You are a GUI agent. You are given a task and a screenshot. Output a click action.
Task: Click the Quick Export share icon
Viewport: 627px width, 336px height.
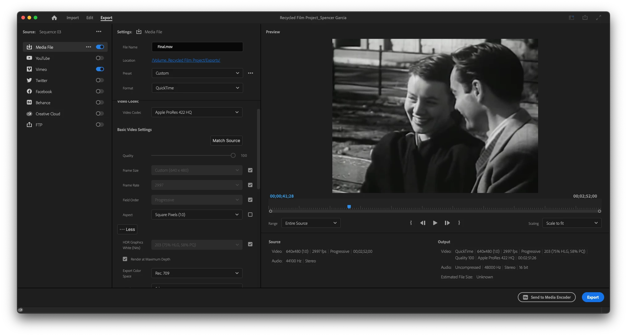coord(585,18)
